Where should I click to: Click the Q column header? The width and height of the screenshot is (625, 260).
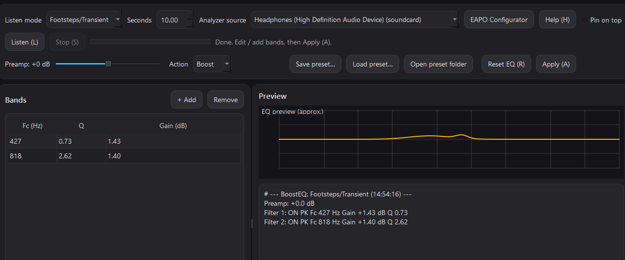point(81,126)
